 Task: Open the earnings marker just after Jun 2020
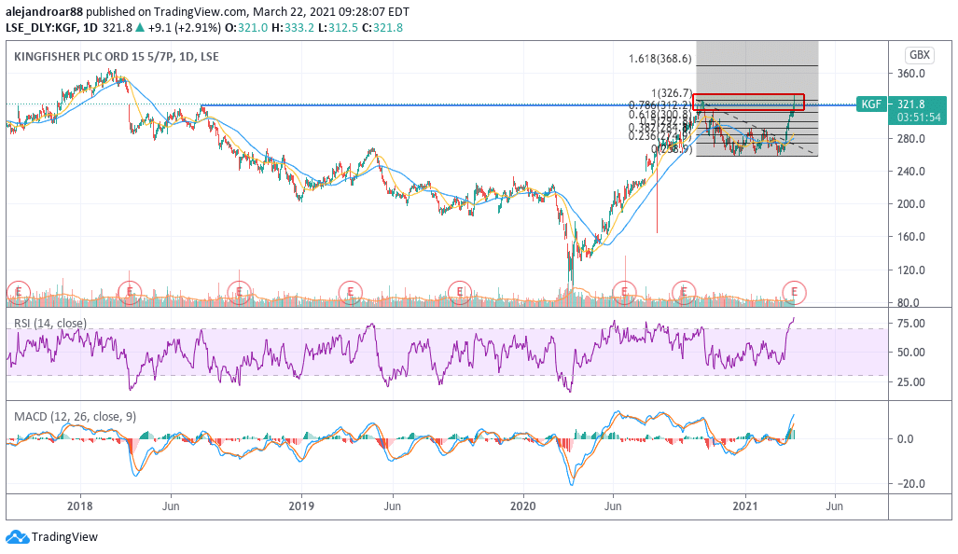(x=624, y=293)
